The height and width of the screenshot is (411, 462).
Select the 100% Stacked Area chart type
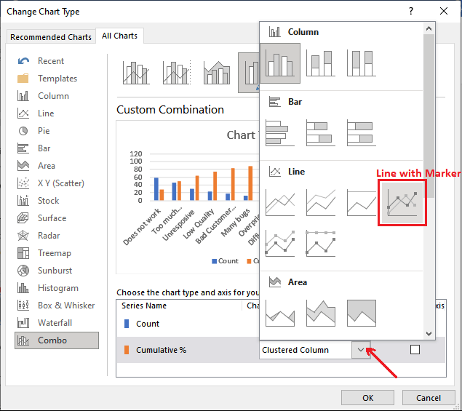361,314
